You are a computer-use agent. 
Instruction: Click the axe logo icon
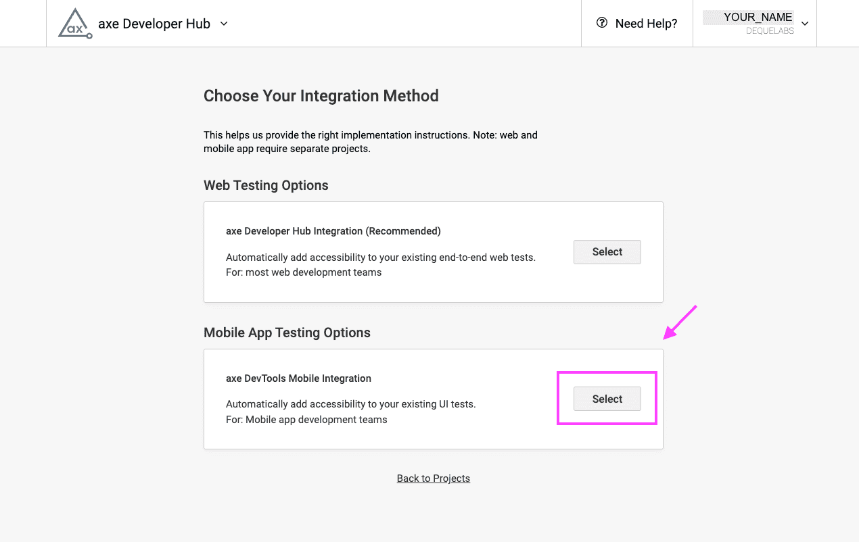(74, 24)
